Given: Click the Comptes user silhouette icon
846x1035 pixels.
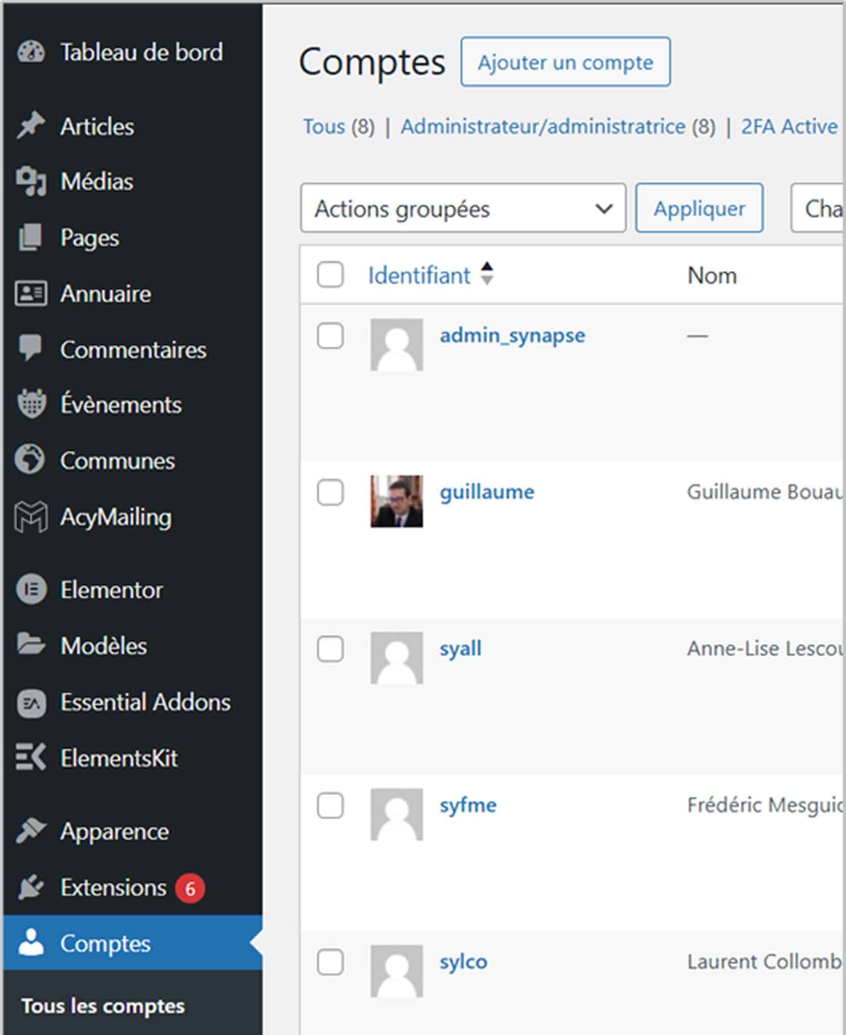Looking at the screenshot, I should [x=31, y=943].
